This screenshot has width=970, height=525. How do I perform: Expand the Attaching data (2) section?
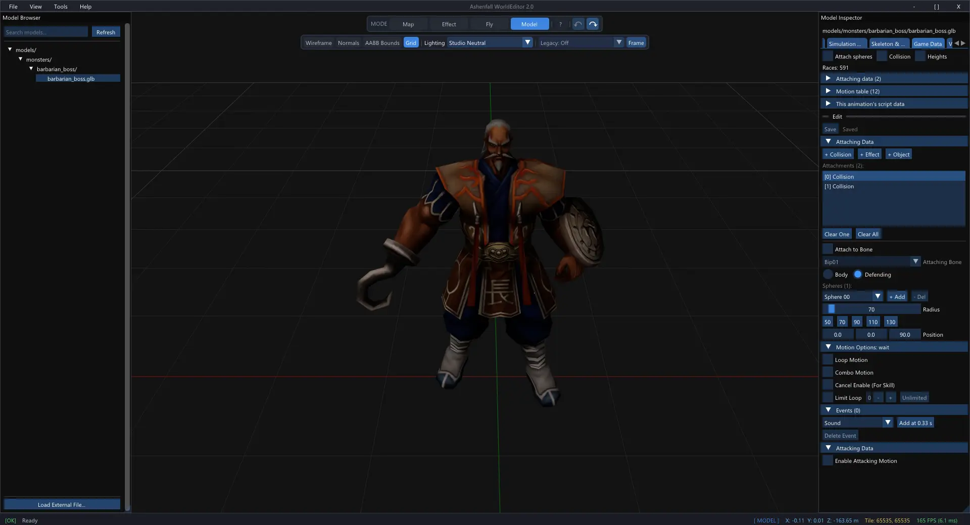894,78
